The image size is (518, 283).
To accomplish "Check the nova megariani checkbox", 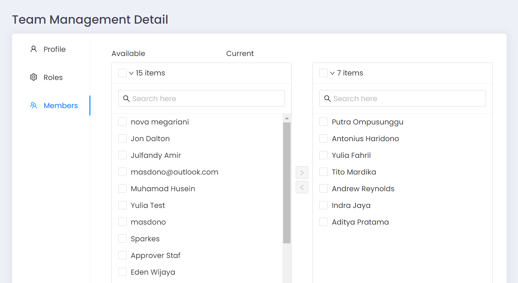I will [122, 122].
